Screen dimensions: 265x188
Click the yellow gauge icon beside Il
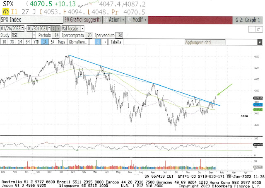click(x=6, y=12)
